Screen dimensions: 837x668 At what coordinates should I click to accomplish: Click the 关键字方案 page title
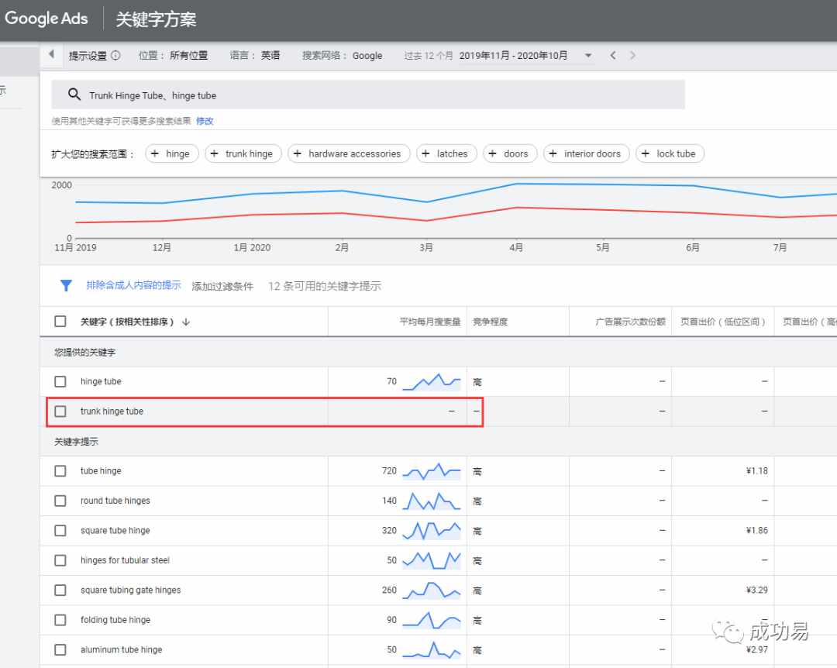[156, 19]
